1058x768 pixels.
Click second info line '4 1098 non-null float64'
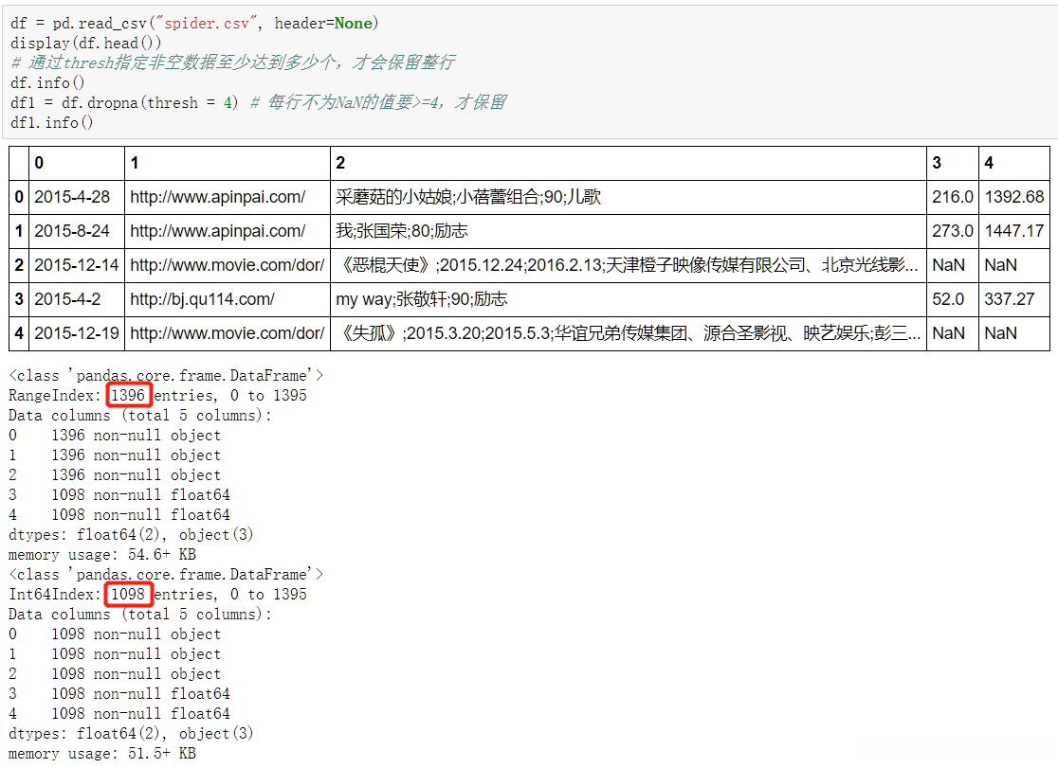tap(119, 713)
